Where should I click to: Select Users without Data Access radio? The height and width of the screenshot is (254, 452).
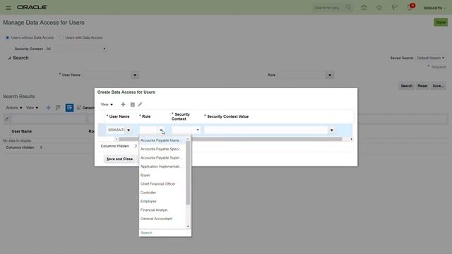[8, 37]
